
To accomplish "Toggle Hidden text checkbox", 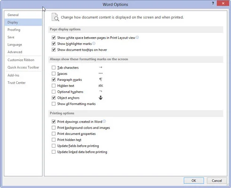I will (x=54, y=86).
